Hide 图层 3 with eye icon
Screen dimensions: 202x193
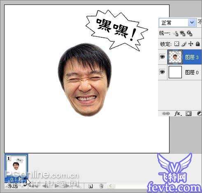pyautogui.click(x=162, y=57)
